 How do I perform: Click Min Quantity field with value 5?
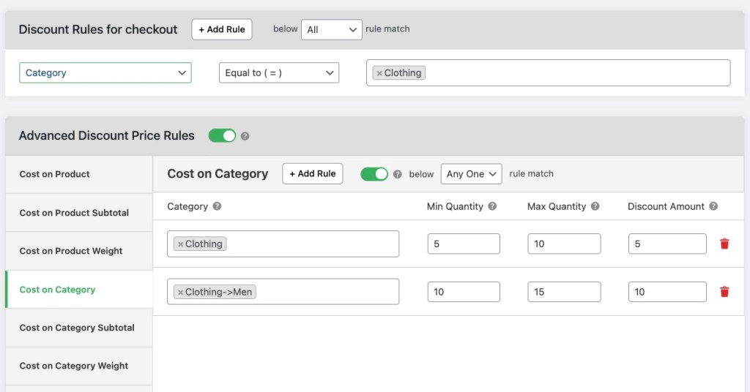coord(464,244)
